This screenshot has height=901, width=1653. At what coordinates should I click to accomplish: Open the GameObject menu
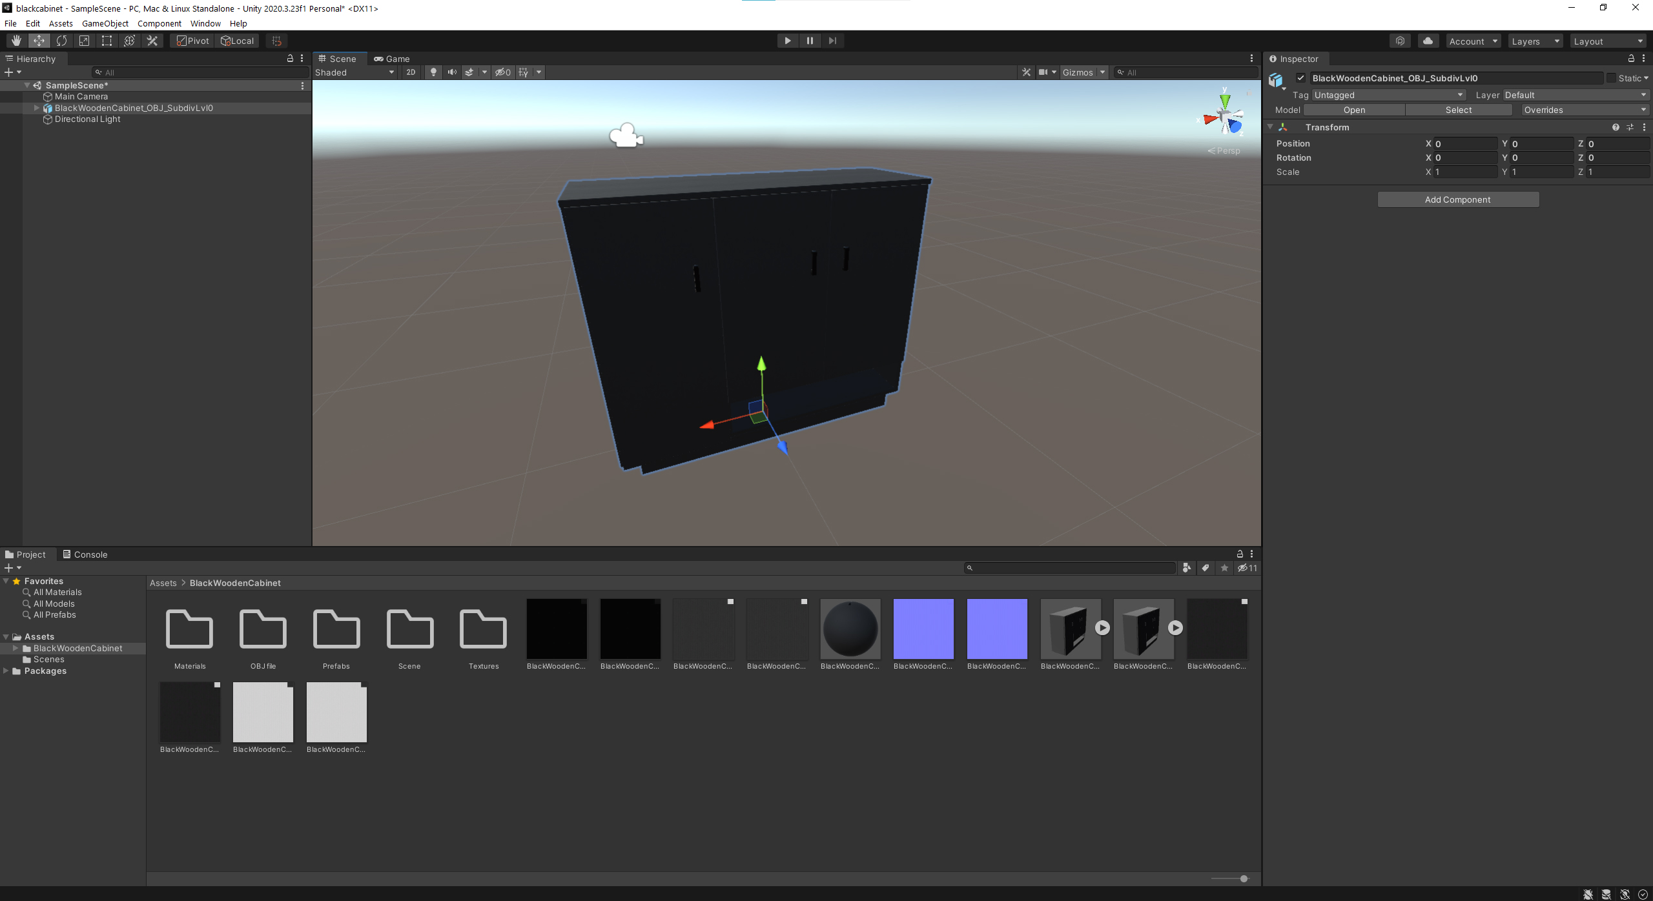pos(105,23)
